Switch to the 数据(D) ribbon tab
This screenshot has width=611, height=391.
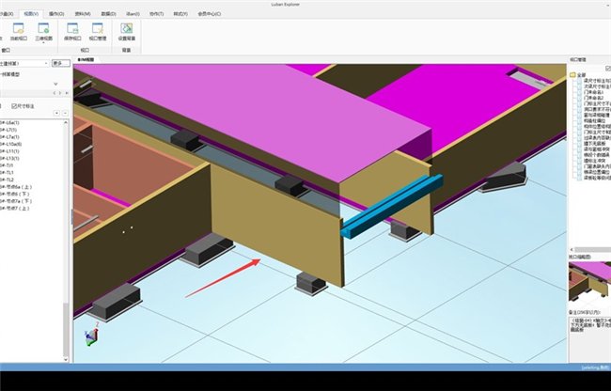pos(108,14)
